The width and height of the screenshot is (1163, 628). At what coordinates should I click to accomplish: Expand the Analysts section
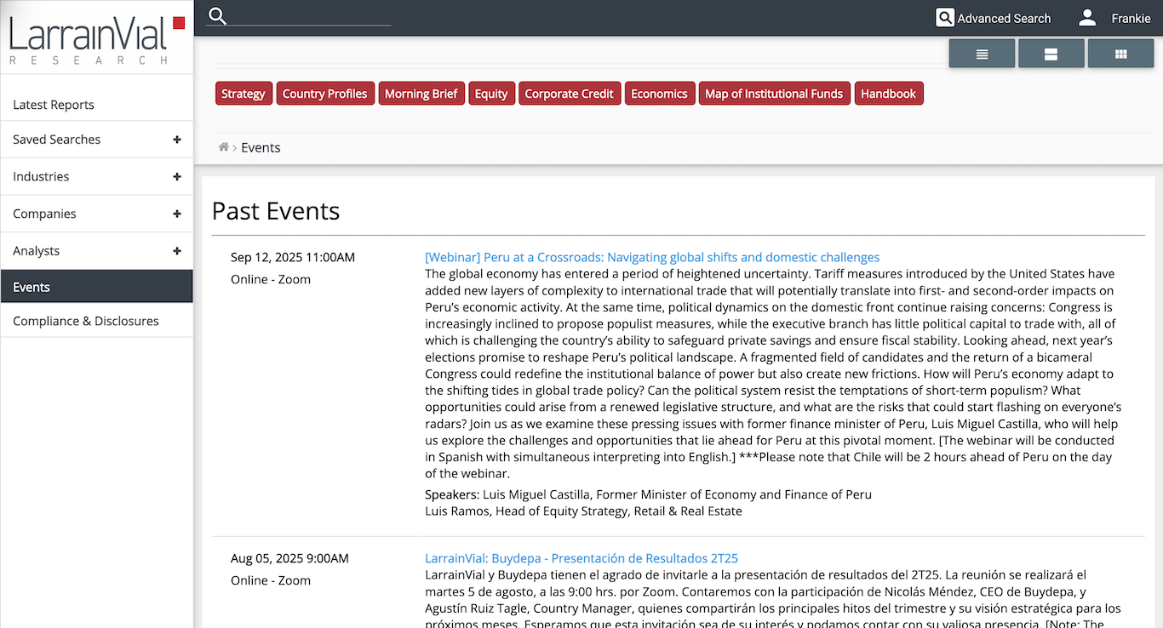click(x=177, y=251)
